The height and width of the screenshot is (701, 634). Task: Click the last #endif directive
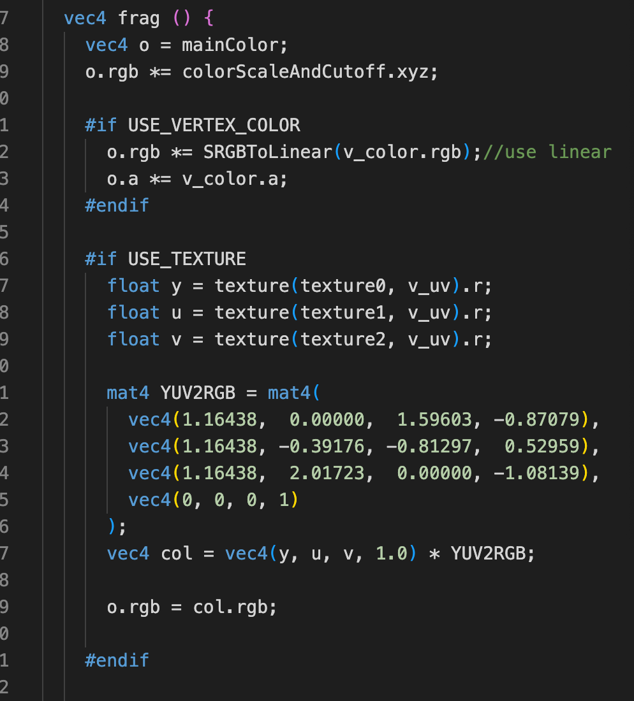[117, 660]
